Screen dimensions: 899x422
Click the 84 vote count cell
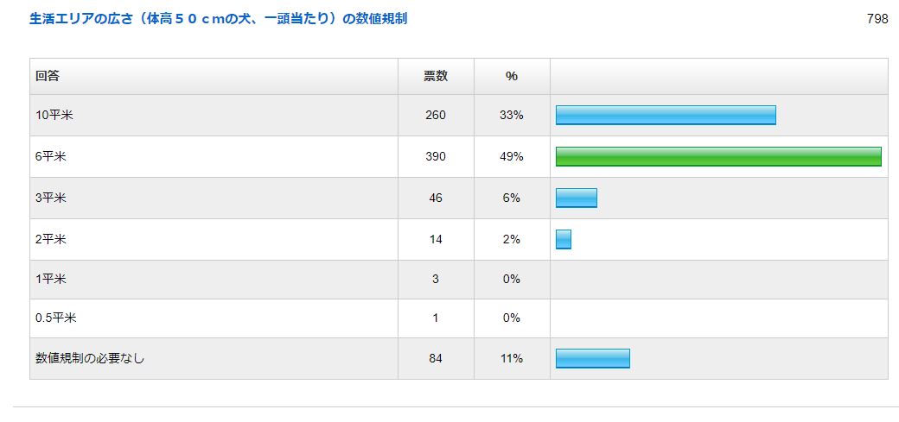436,358
